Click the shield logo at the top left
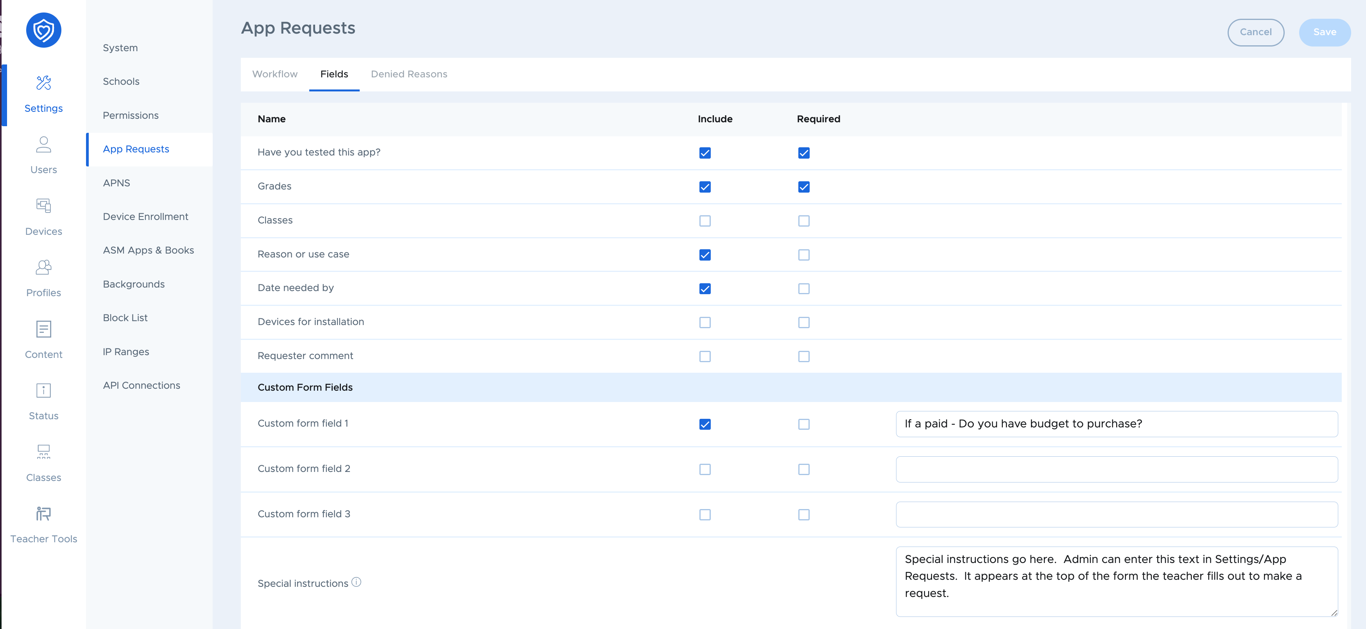Viewport: 1366px width, 629px height. point(43,30)
